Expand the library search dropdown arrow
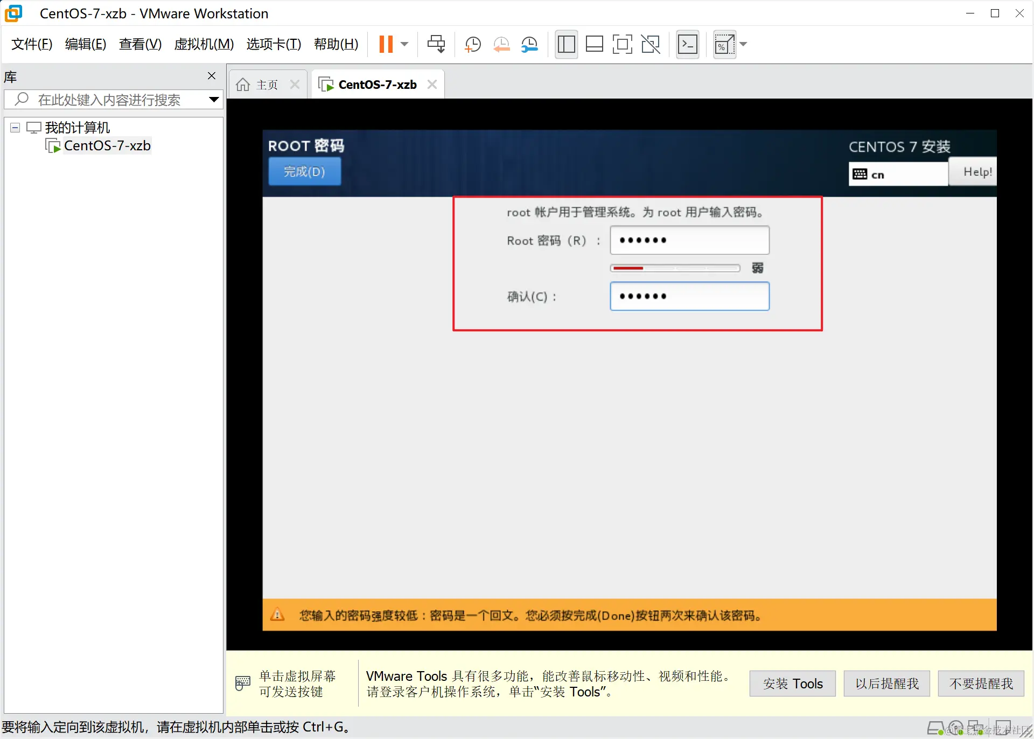 point(214,100)
